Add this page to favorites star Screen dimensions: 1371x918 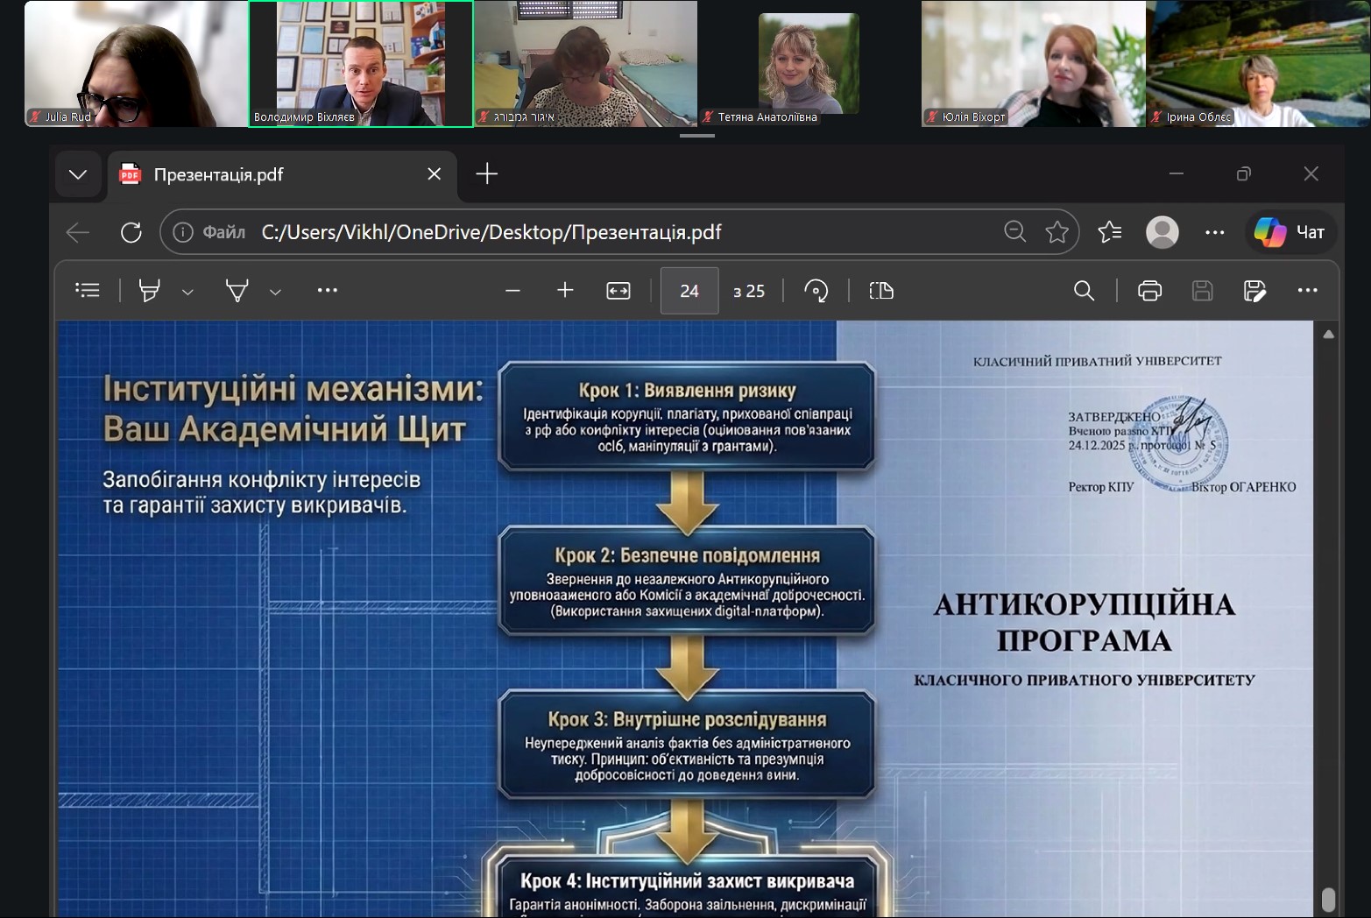click(x=1057, y=232)
